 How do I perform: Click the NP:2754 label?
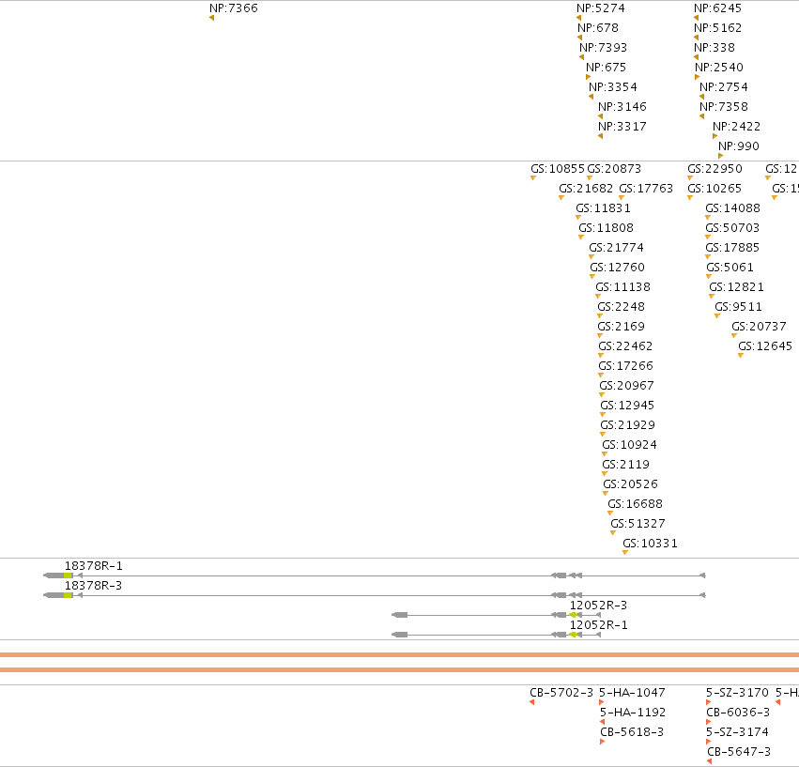724,87
